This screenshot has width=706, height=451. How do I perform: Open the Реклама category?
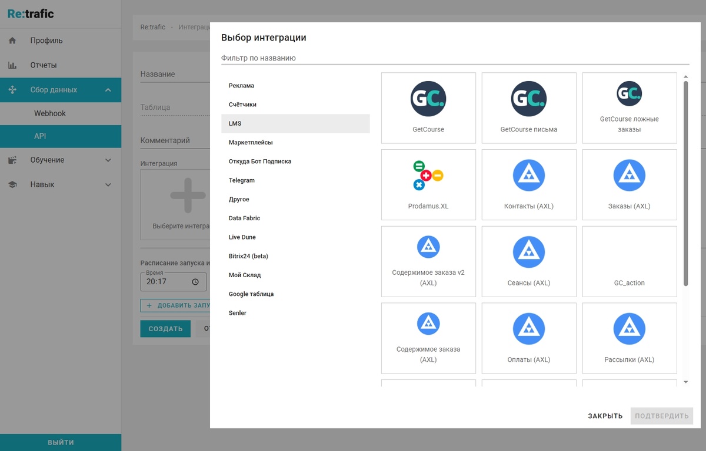[x=295, y=86]
